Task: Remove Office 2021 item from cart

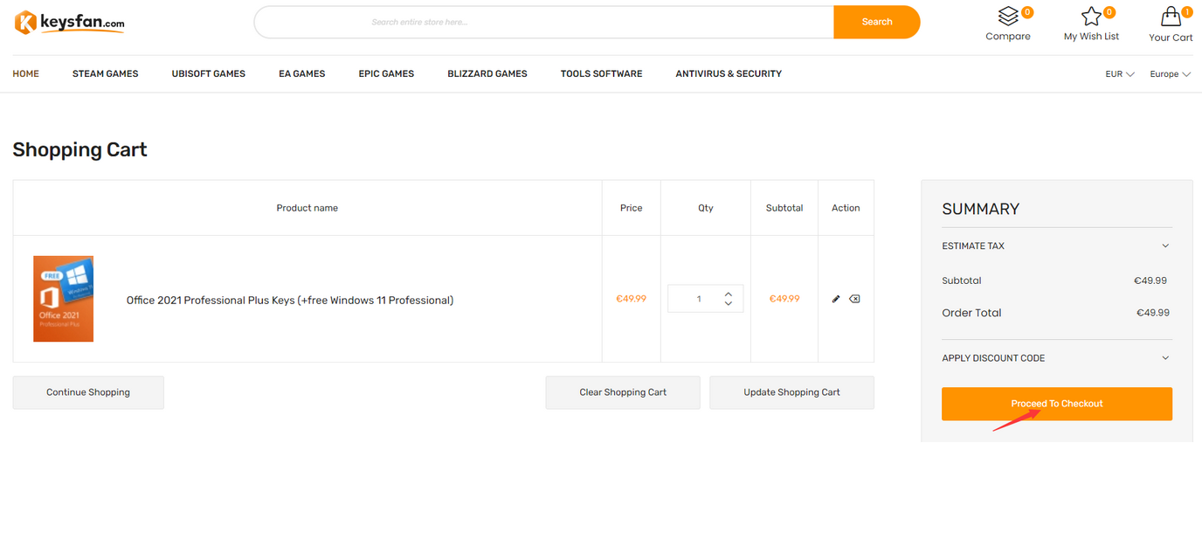Action: (x=854, y=299)
